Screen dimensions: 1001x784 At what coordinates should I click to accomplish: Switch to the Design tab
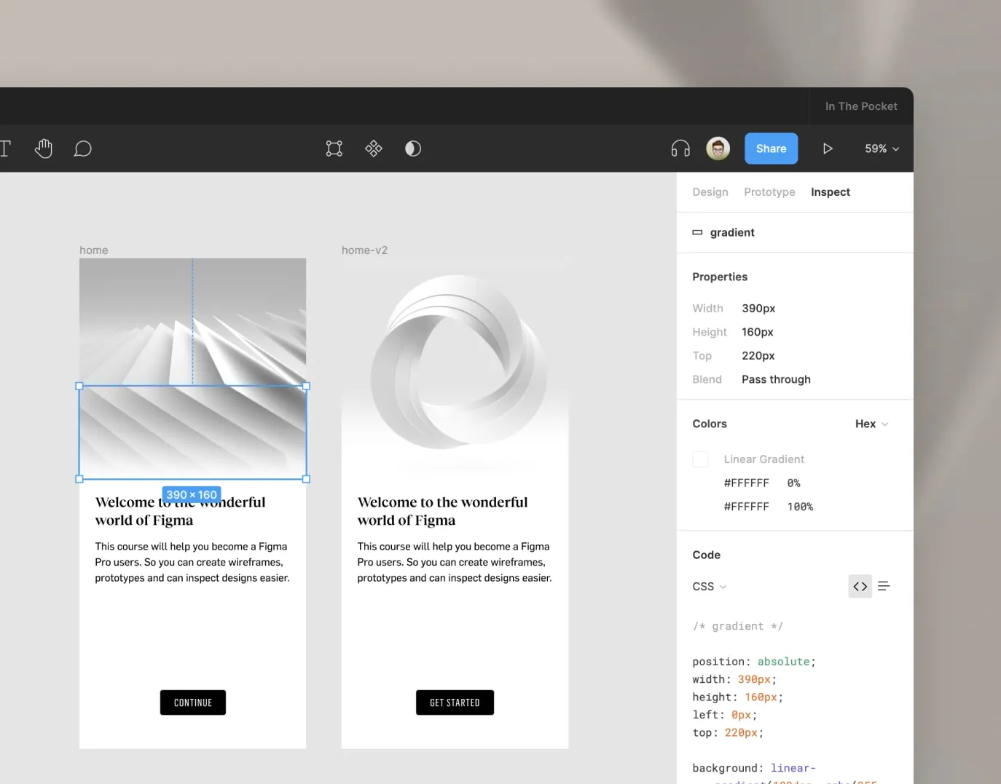pyautogui.click(x=710, y=191)
